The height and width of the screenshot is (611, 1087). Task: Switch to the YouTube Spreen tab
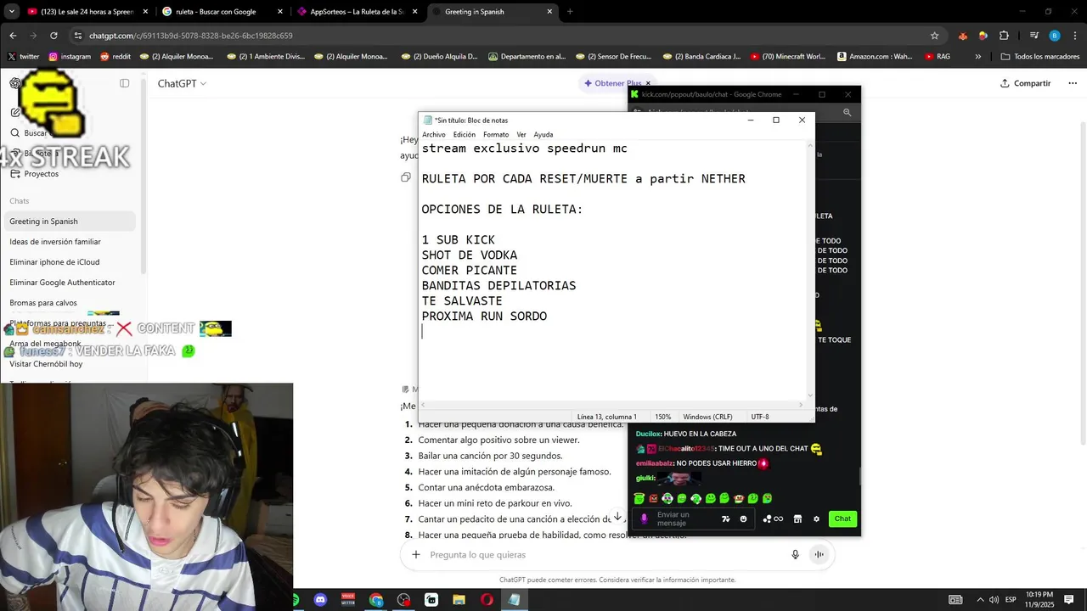87,12
